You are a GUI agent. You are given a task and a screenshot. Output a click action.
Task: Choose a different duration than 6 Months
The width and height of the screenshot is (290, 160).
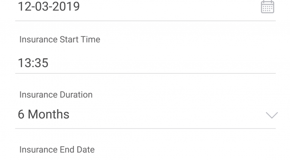145,114
